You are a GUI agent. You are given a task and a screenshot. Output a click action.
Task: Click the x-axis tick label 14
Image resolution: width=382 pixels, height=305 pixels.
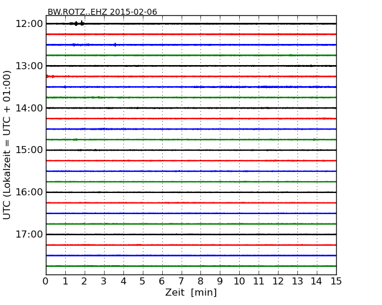pyautogui.click(x=317, y=282)
